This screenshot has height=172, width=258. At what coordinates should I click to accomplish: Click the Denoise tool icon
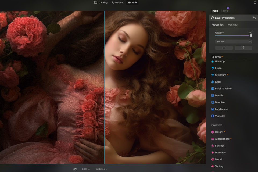click(212, 102)
